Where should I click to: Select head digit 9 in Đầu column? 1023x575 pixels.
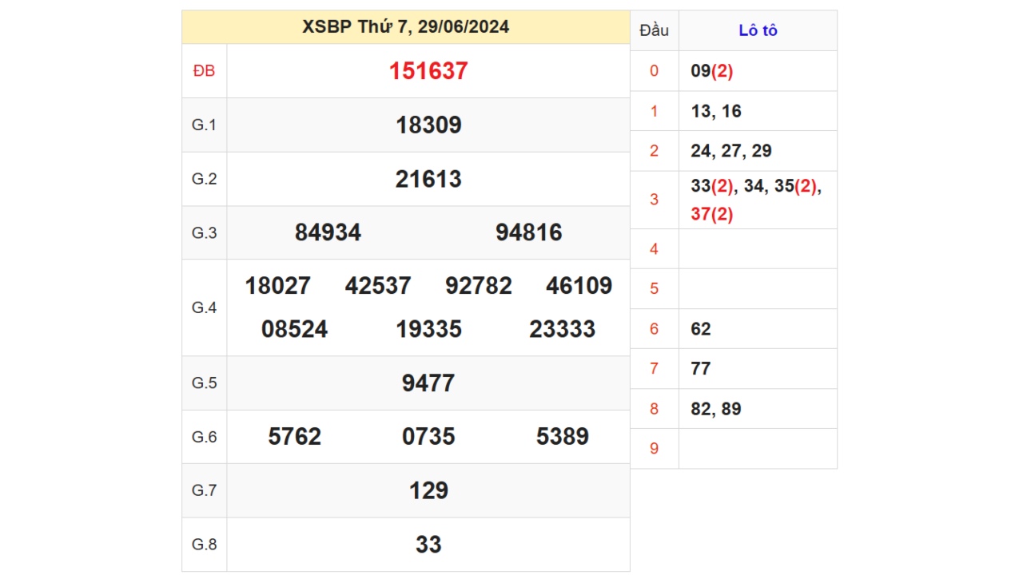click(x=654, y=449)
